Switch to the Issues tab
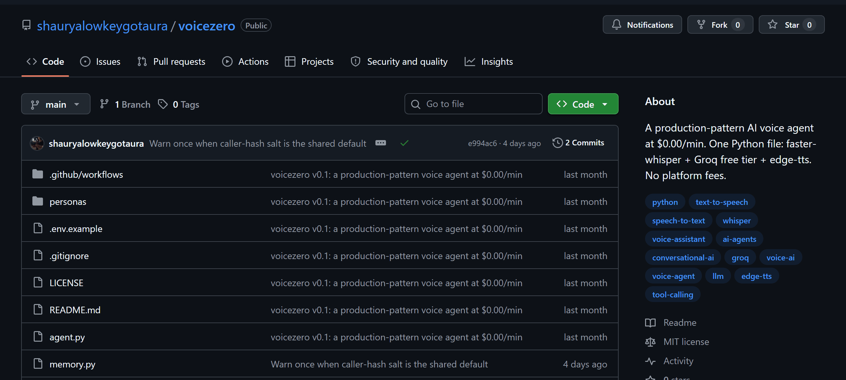The height and width of the screenshot is (380, 846). pos(100,61)
